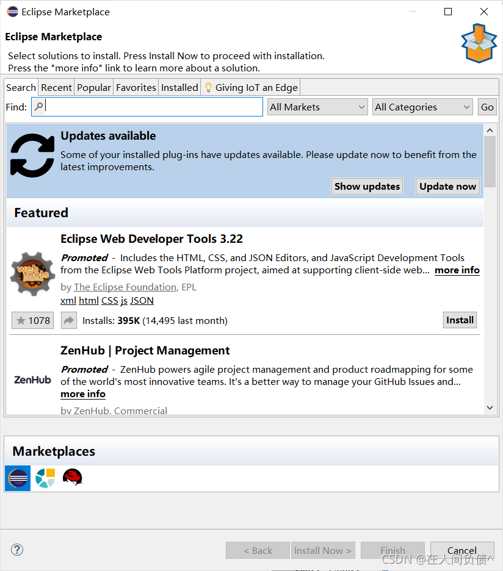Click the Eclipse Marketplace package logo at top right
This screenshot has width=503, height=571.
pyautogui.click(x=479, y=43)
